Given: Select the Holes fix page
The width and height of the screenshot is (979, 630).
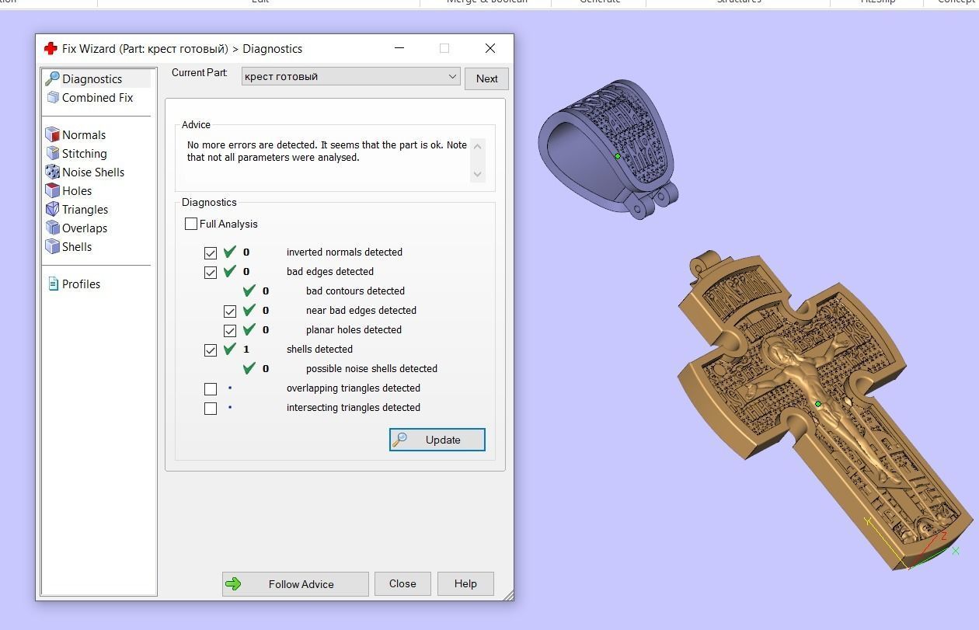Looking at the screenshot, I should point(68,190).
